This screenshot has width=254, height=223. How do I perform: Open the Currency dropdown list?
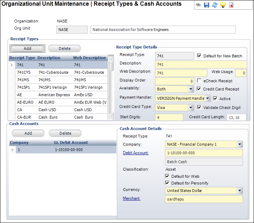coord(239,191)
